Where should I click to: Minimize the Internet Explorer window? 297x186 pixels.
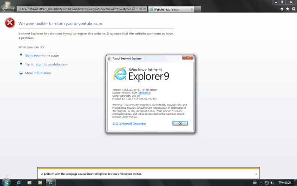tap(276, 2)
